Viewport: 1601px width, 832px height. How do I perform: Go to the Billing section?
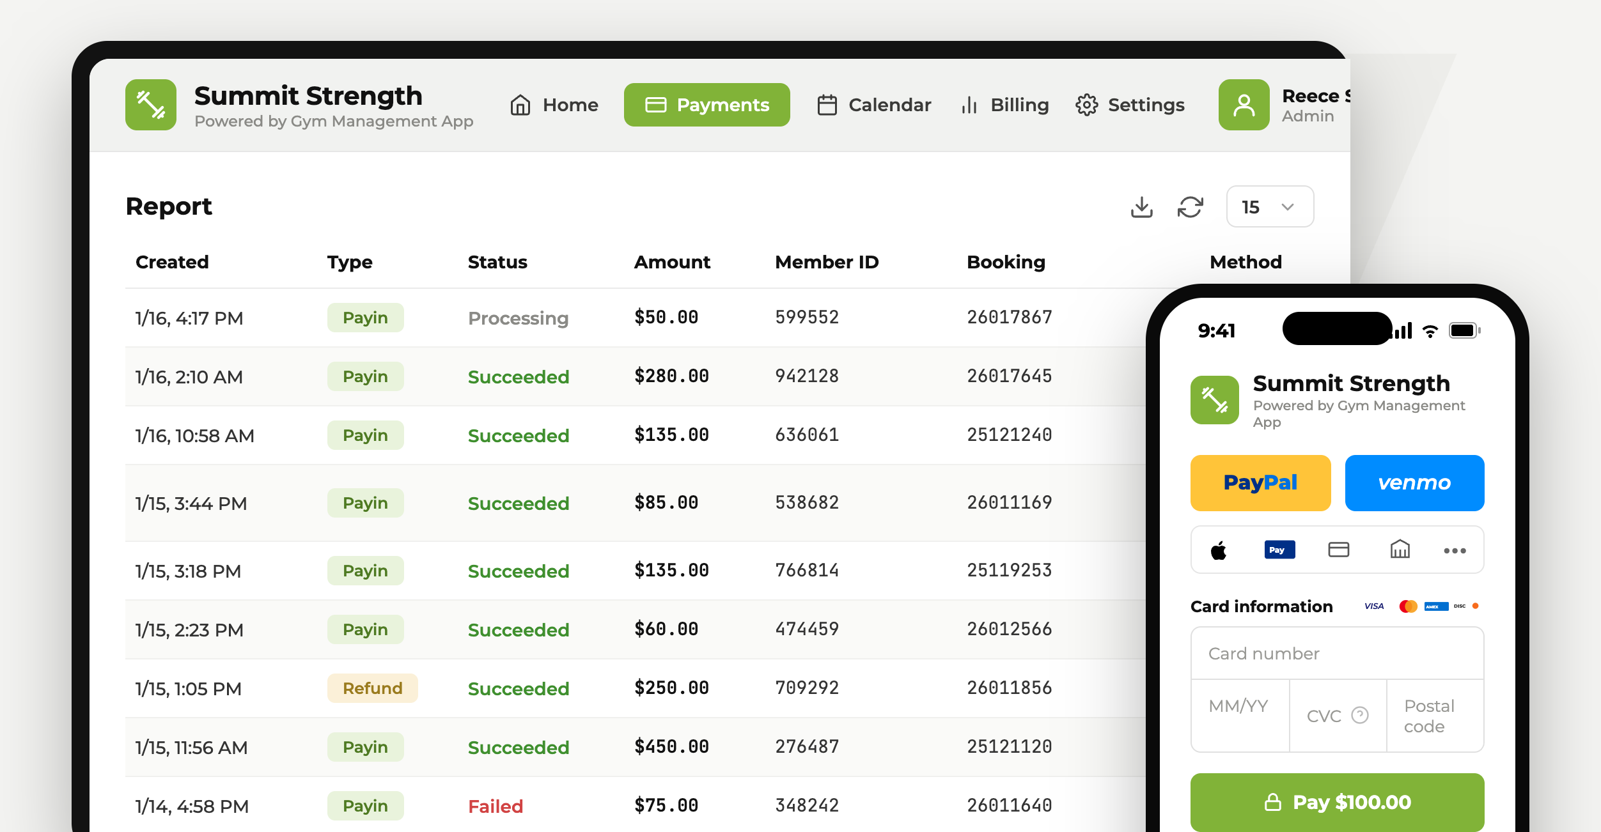(x=1004, y=105)
